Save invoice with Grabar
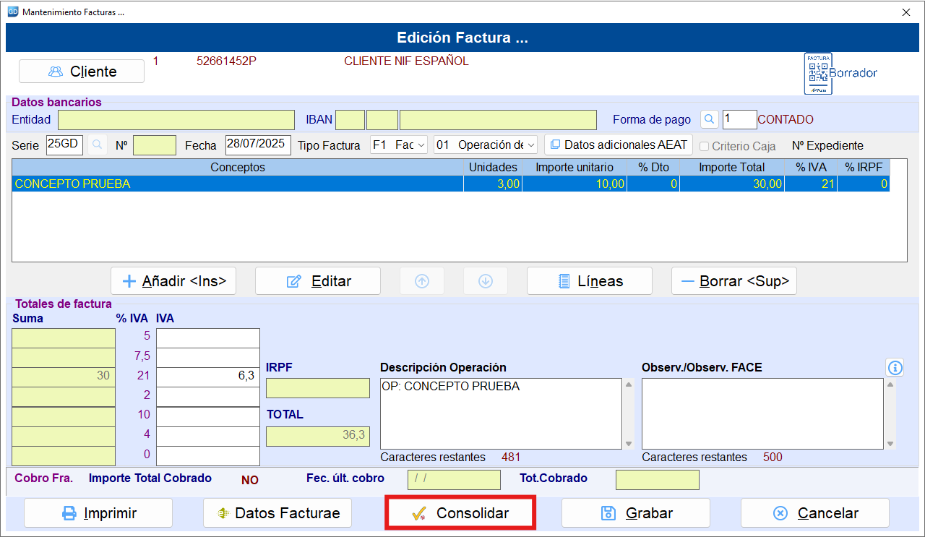The width and height of the screenshot is (925, 537). (x=636, y=513)
